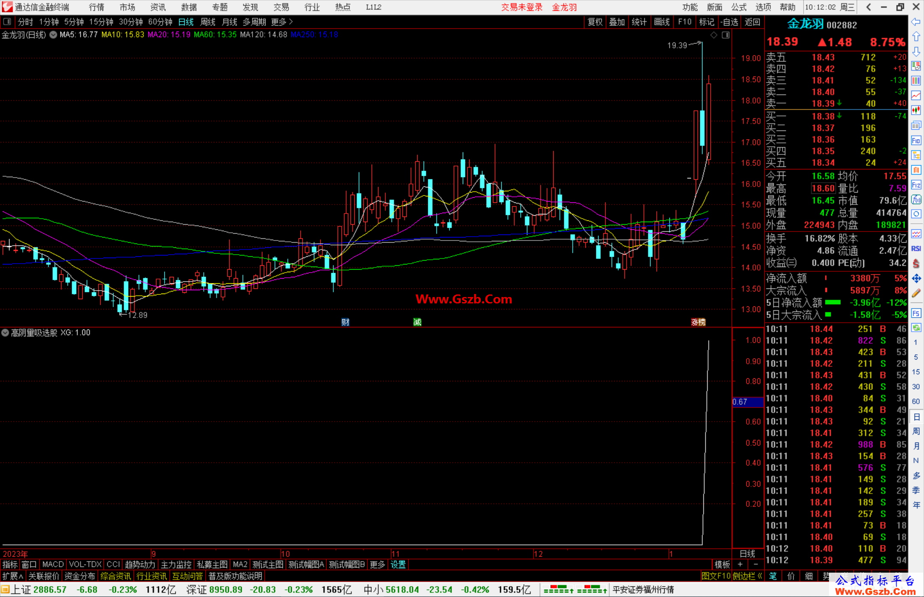Screen dimensions: 924x597
Task: Open the 资讯 menu
Action: [158, 7]
